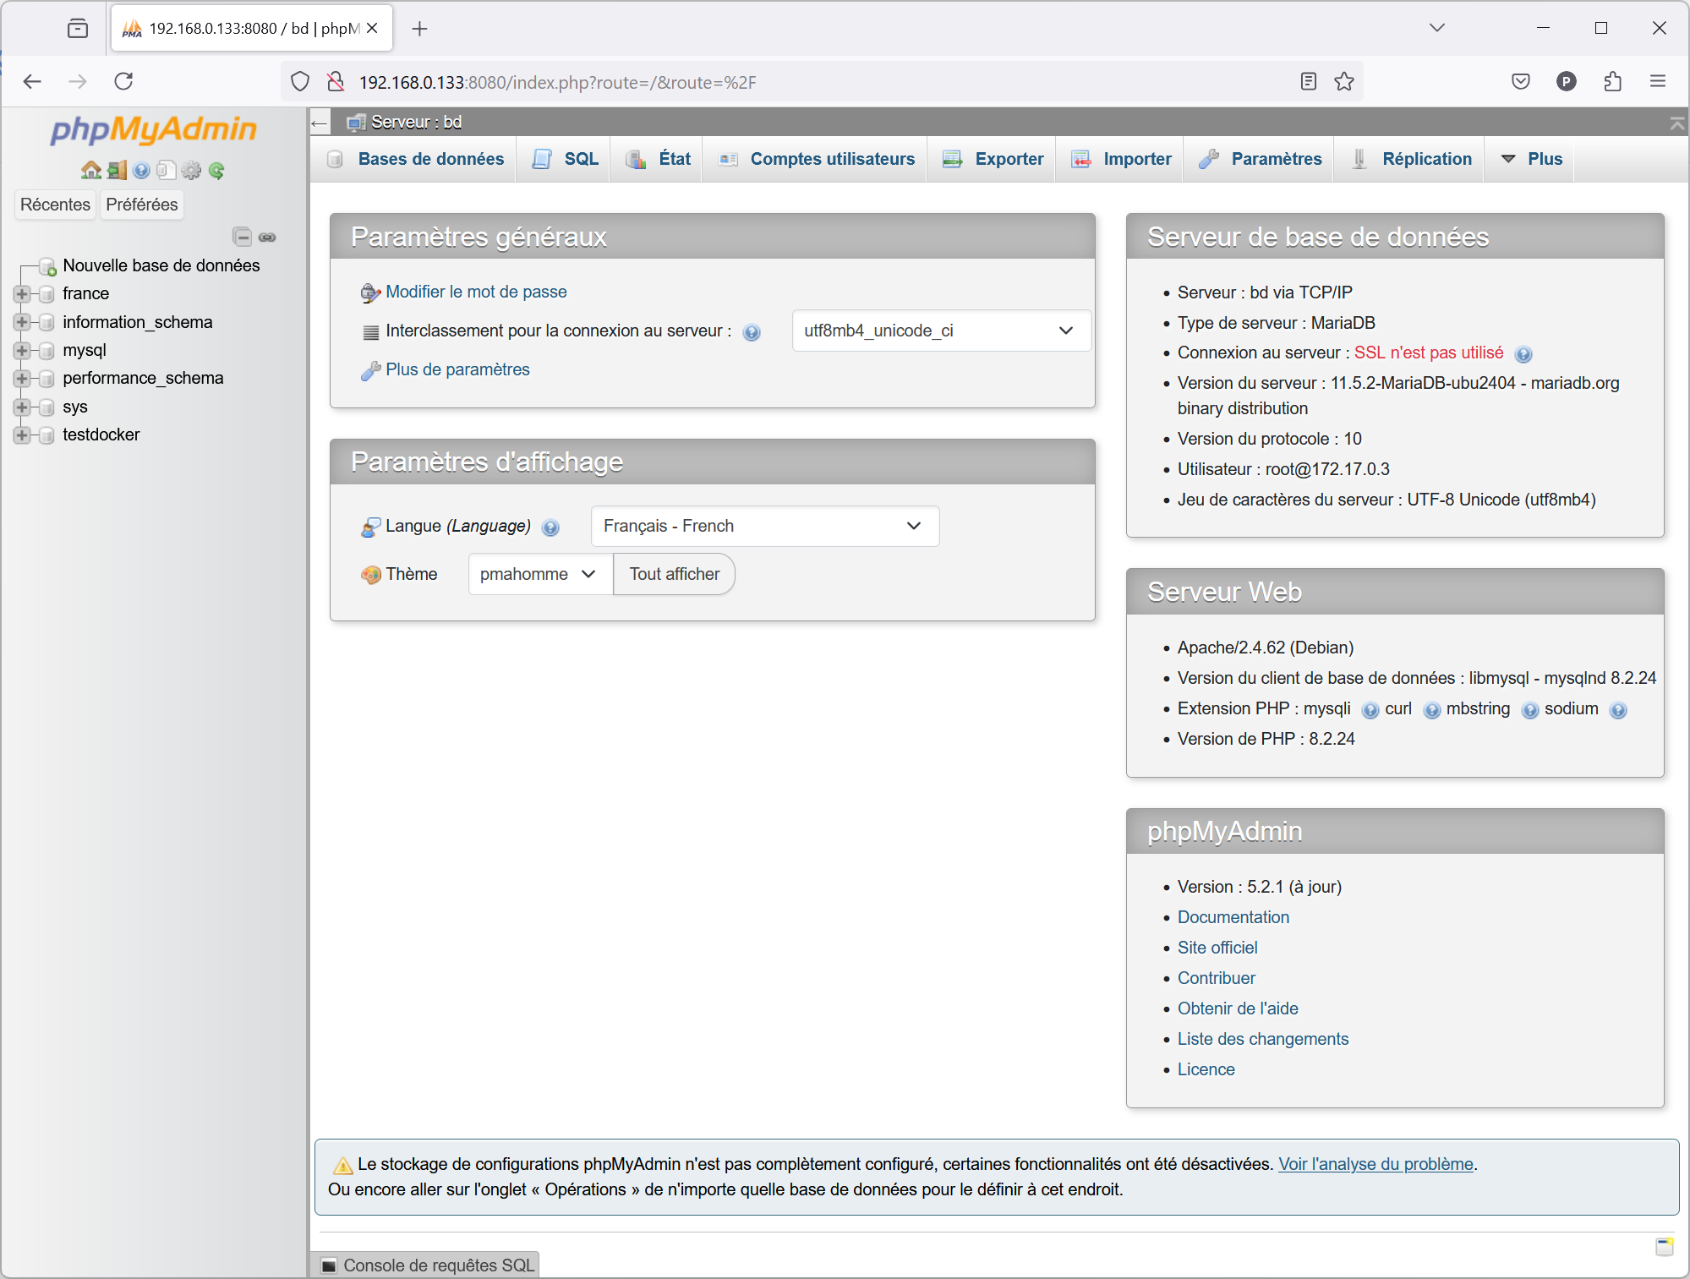Click the insecure connection padlock icon

coord(336,82)
